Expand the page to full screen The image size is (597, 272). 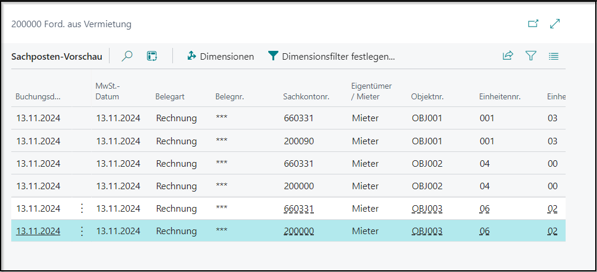pos(555,24)
